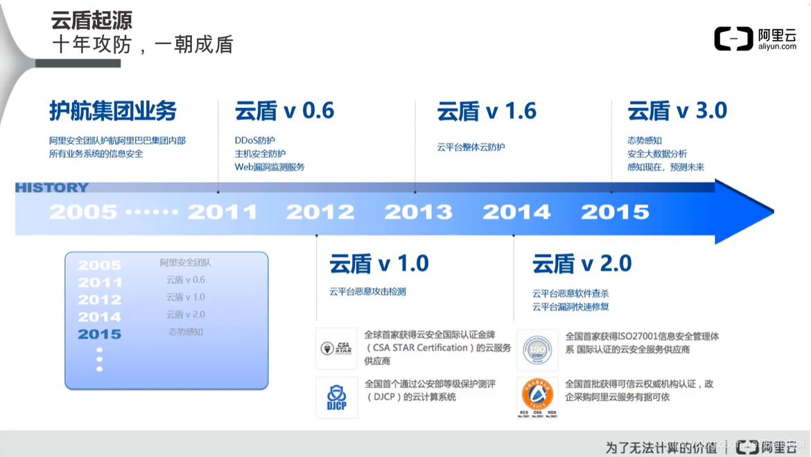Click the text 安全大数据分析
Viewport: 811px width, 457px height.
tap(657, 154)
